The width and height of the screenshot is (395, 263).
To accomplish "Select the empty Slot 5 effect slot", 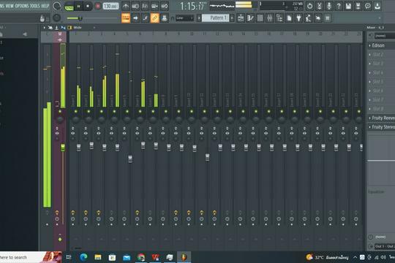I will [381, 82].
